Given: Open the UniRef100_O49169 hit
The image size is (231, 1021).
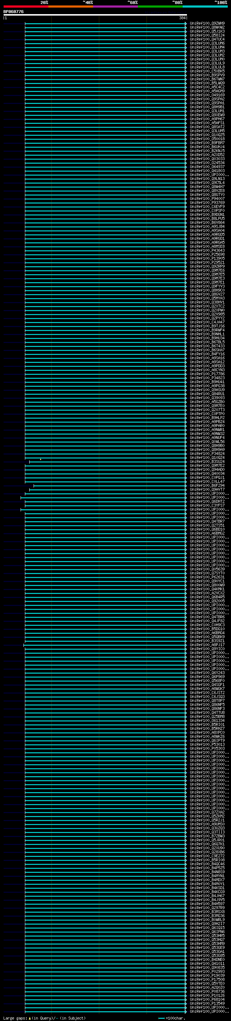Looking at the screenshot, I should pos(207,95).
